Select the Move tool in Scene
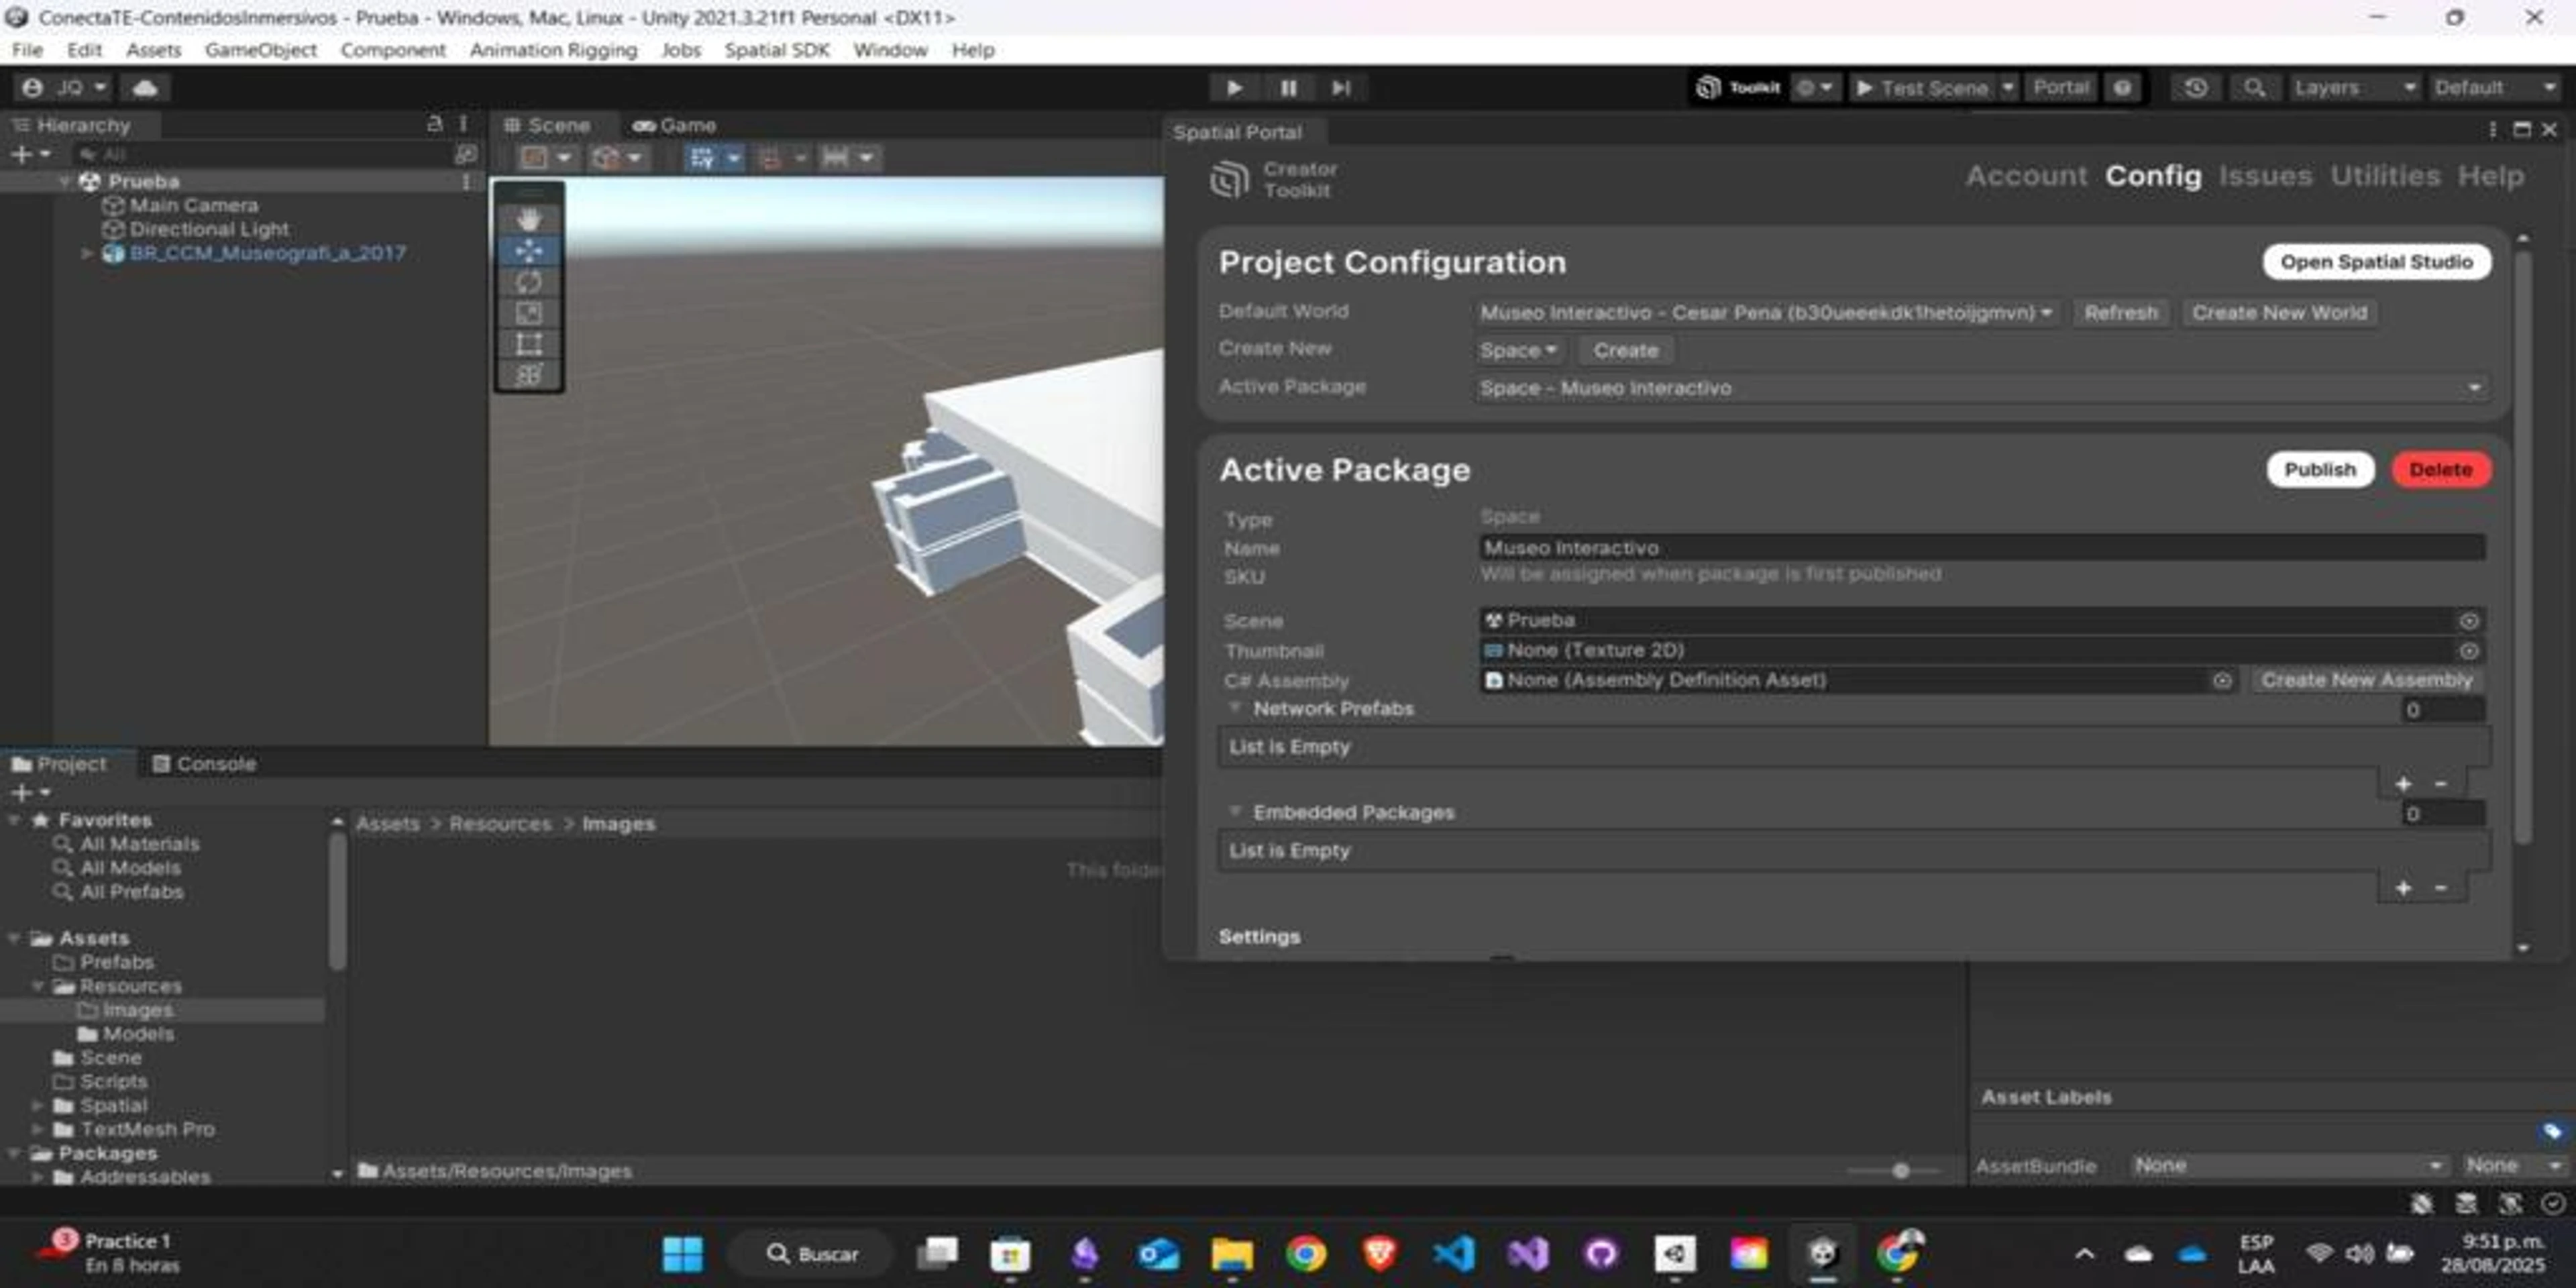The height and width of the screenshot is (1288, 2576). pos(529,250)
